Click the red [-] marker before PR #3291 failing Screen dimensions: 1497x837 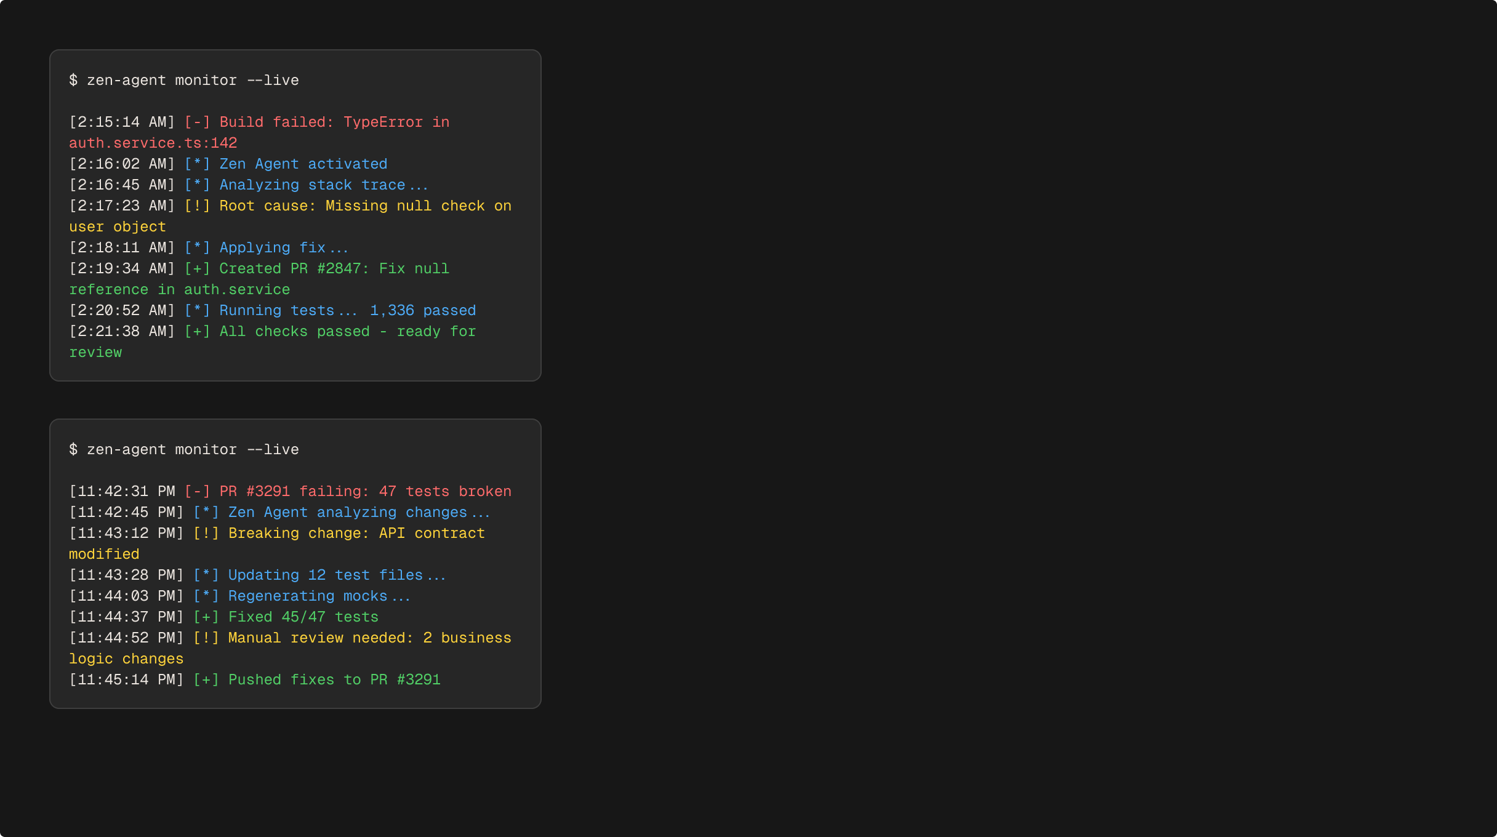197,491
